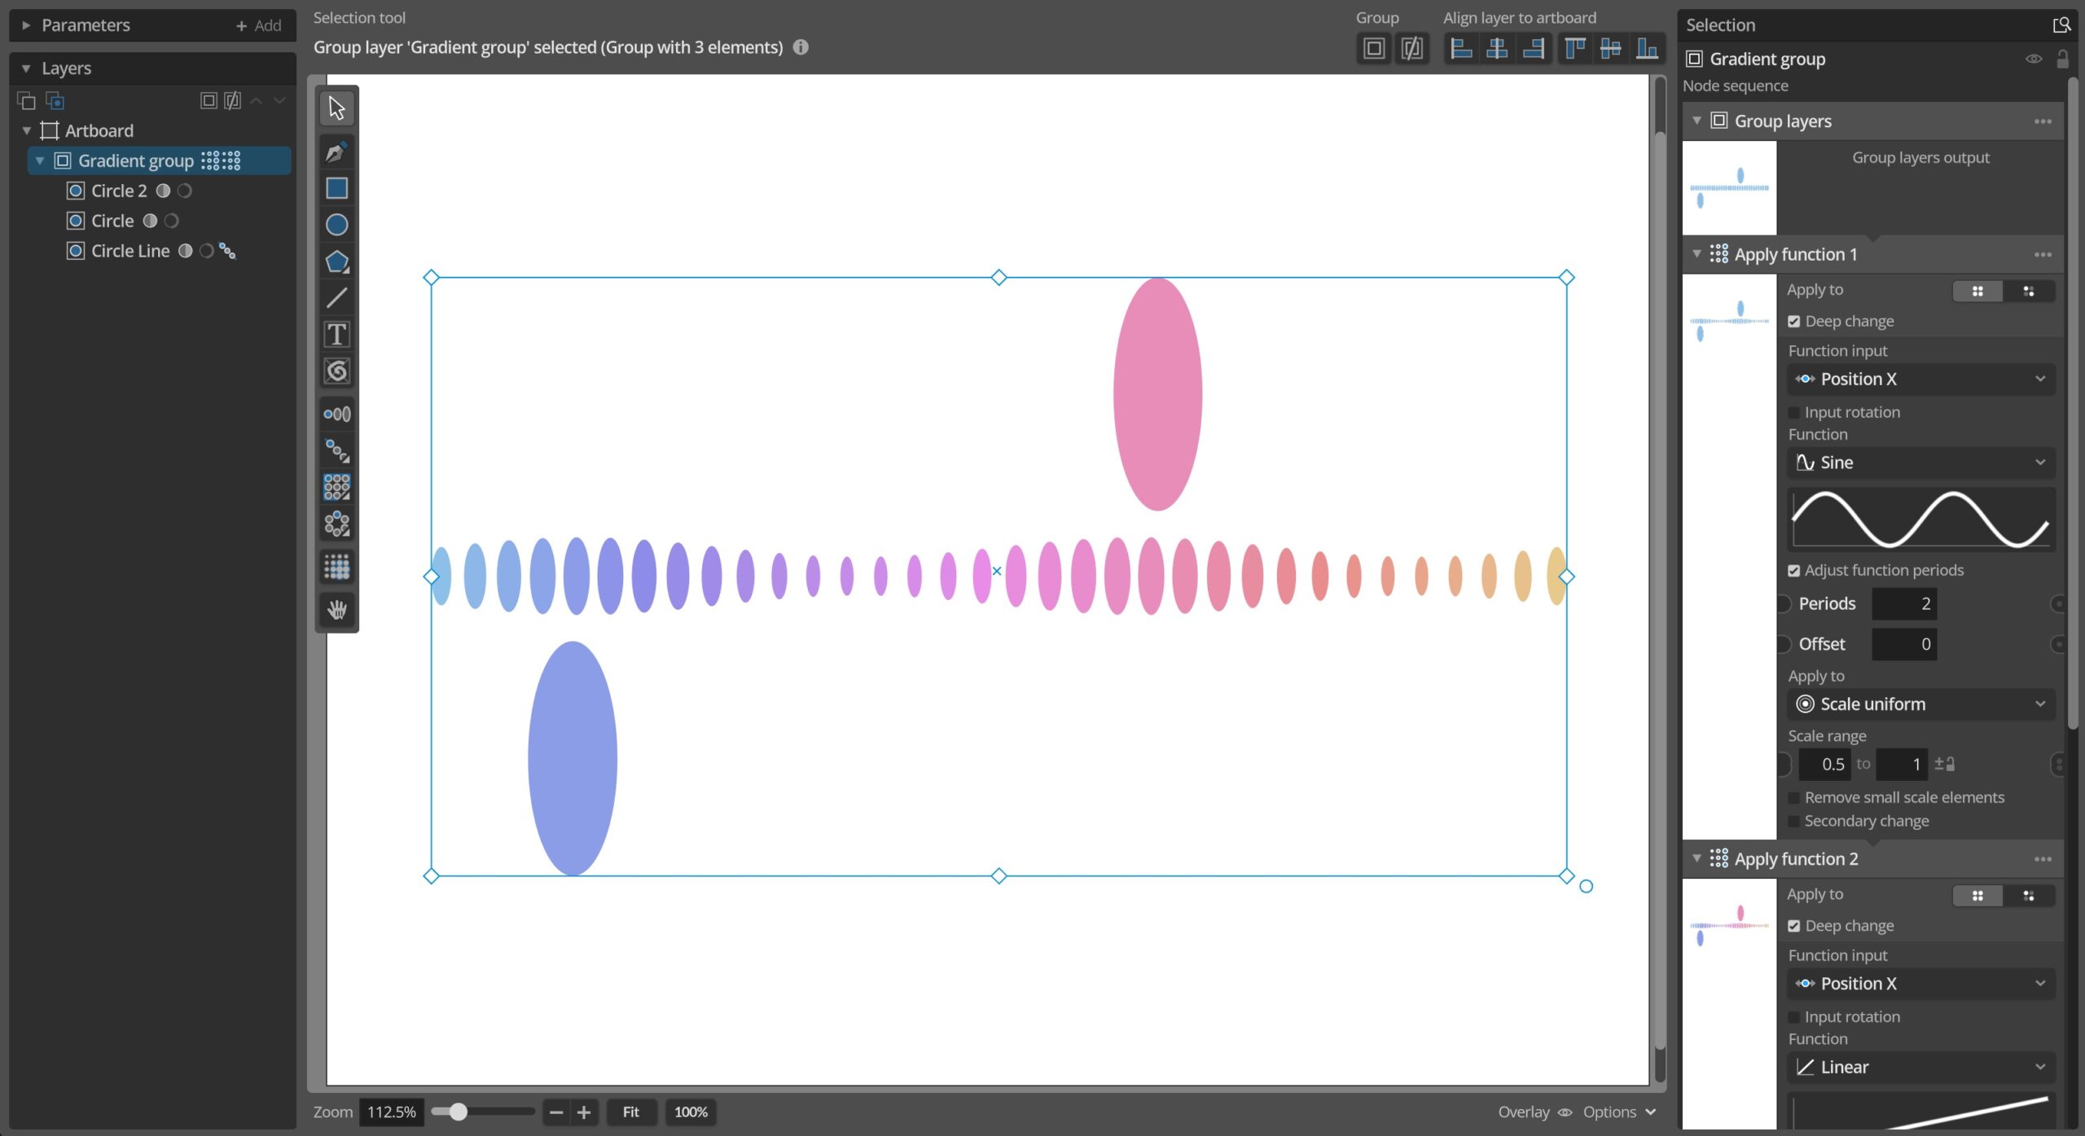The image size is (2085, 1136).
Task: Select the Rectangle shape tool
Action: (x=336, y=188)
